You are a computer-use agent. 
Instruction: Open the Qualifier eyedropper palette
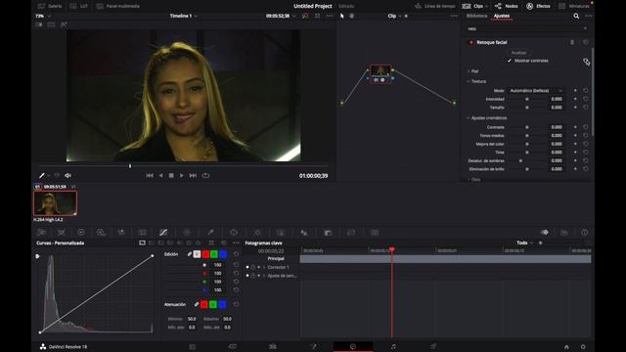click(x=210, y=233)
